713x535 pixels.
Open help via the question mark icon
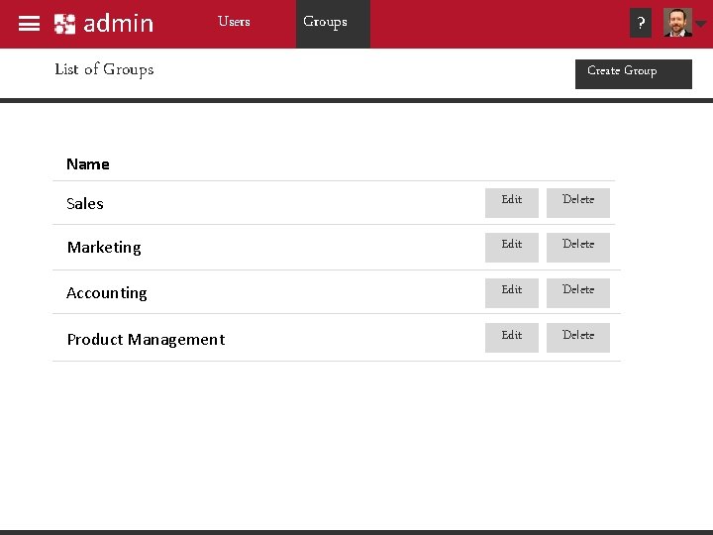(x=641, y=23)
